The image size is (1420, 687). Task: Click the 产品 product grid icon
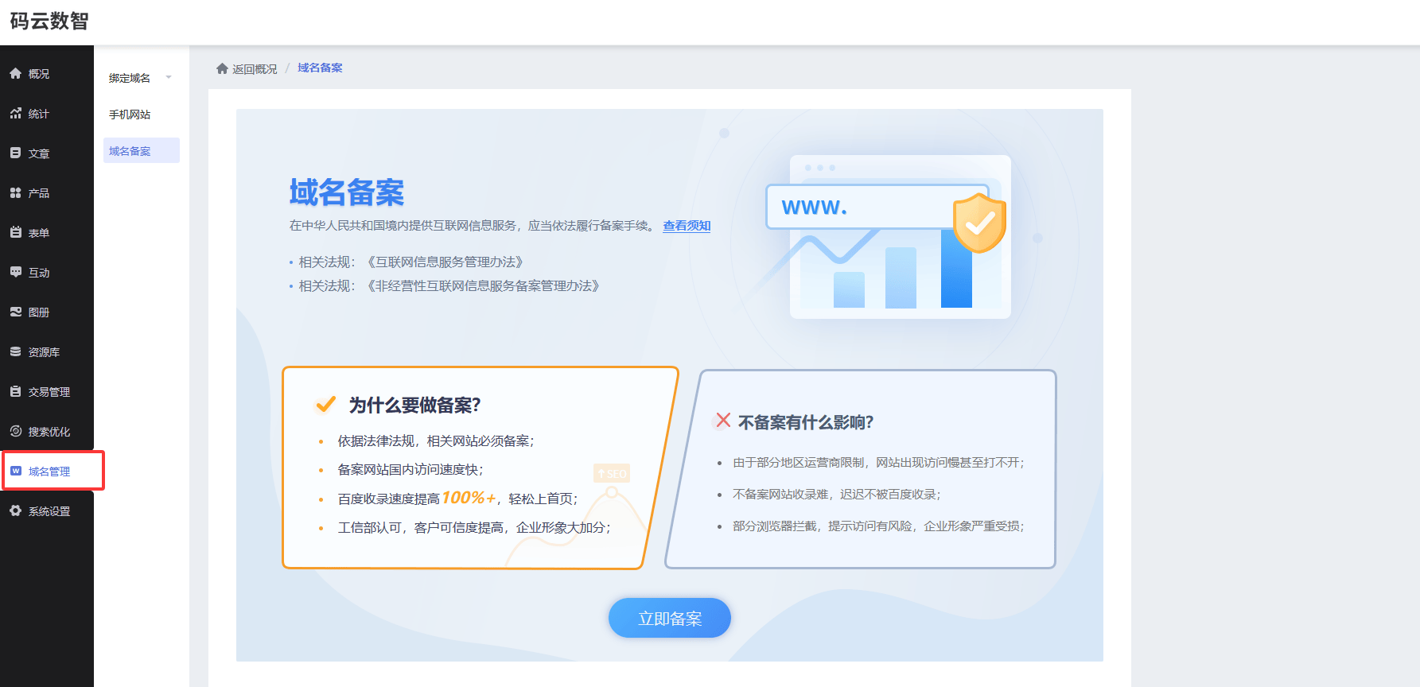point(15,192)
